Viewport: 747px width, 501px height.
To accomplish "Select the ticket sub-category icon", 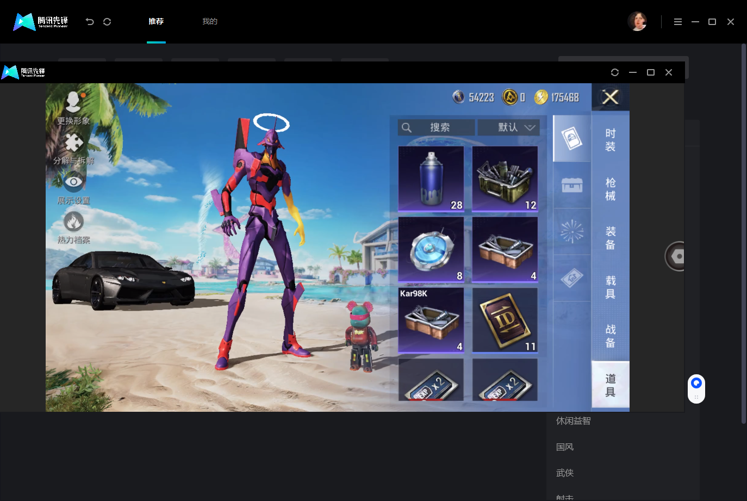I will [x=572, y=278].
